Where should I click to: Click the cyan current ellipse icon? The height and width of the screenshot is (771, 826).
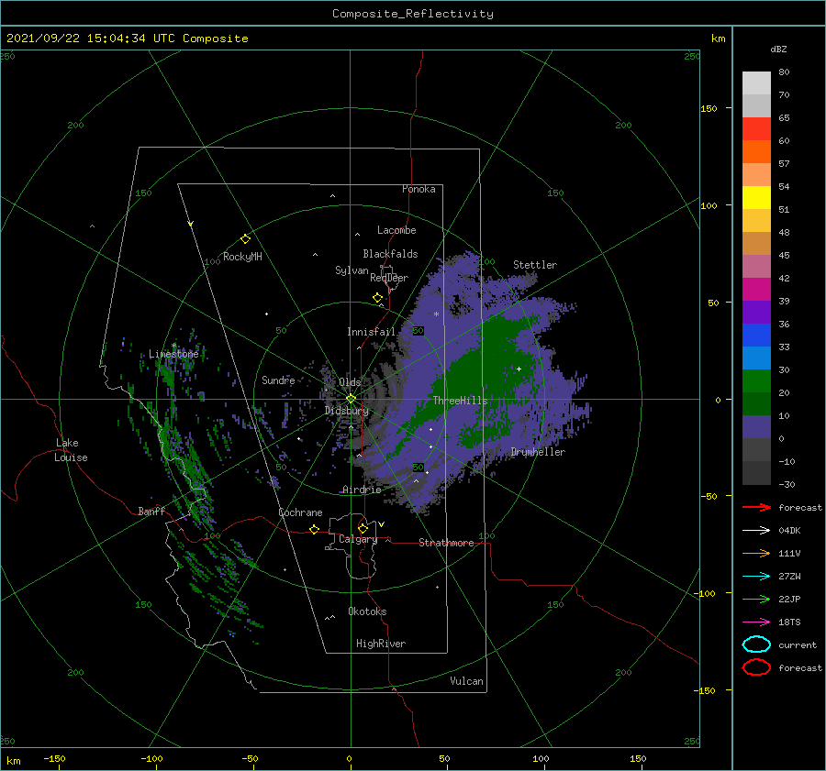pos(756,644)
